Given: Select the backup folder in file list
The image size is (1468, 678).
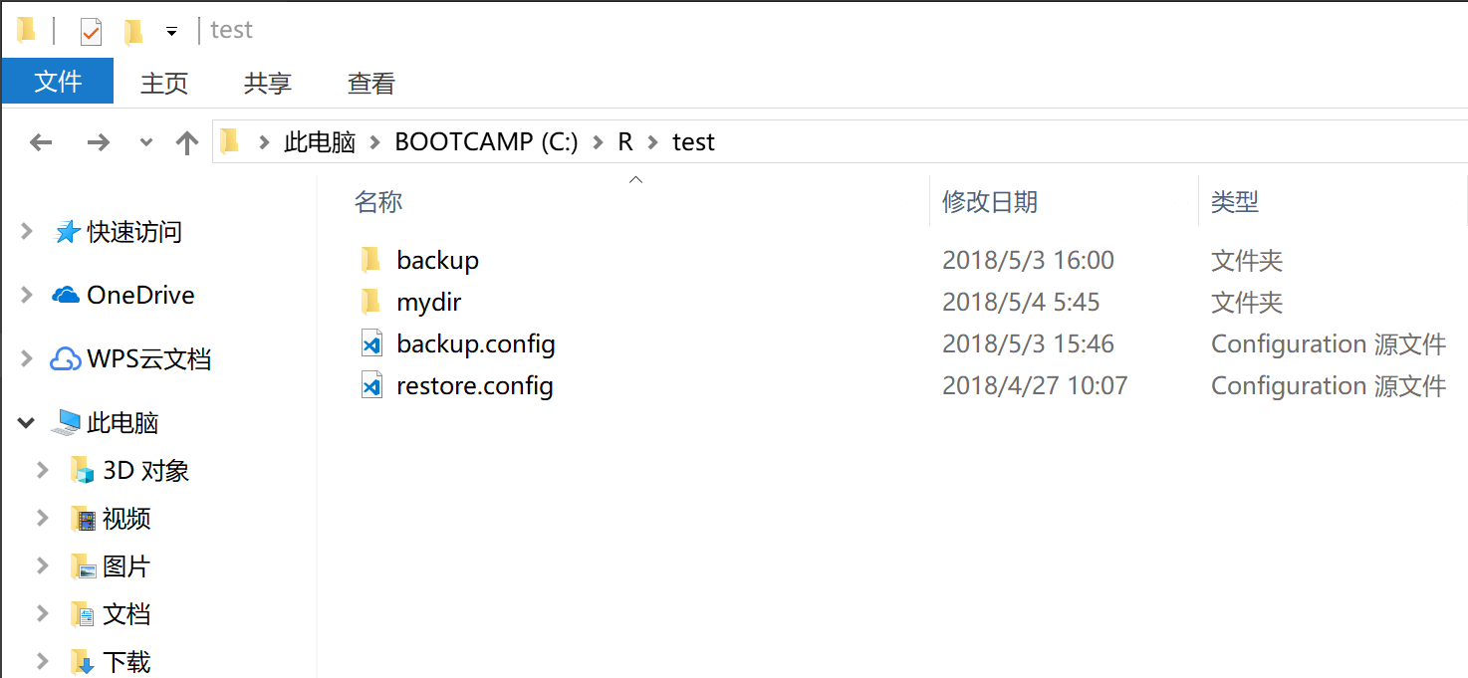Looking at the screenshot, I should pyautogui.click(x=437, y=260).
